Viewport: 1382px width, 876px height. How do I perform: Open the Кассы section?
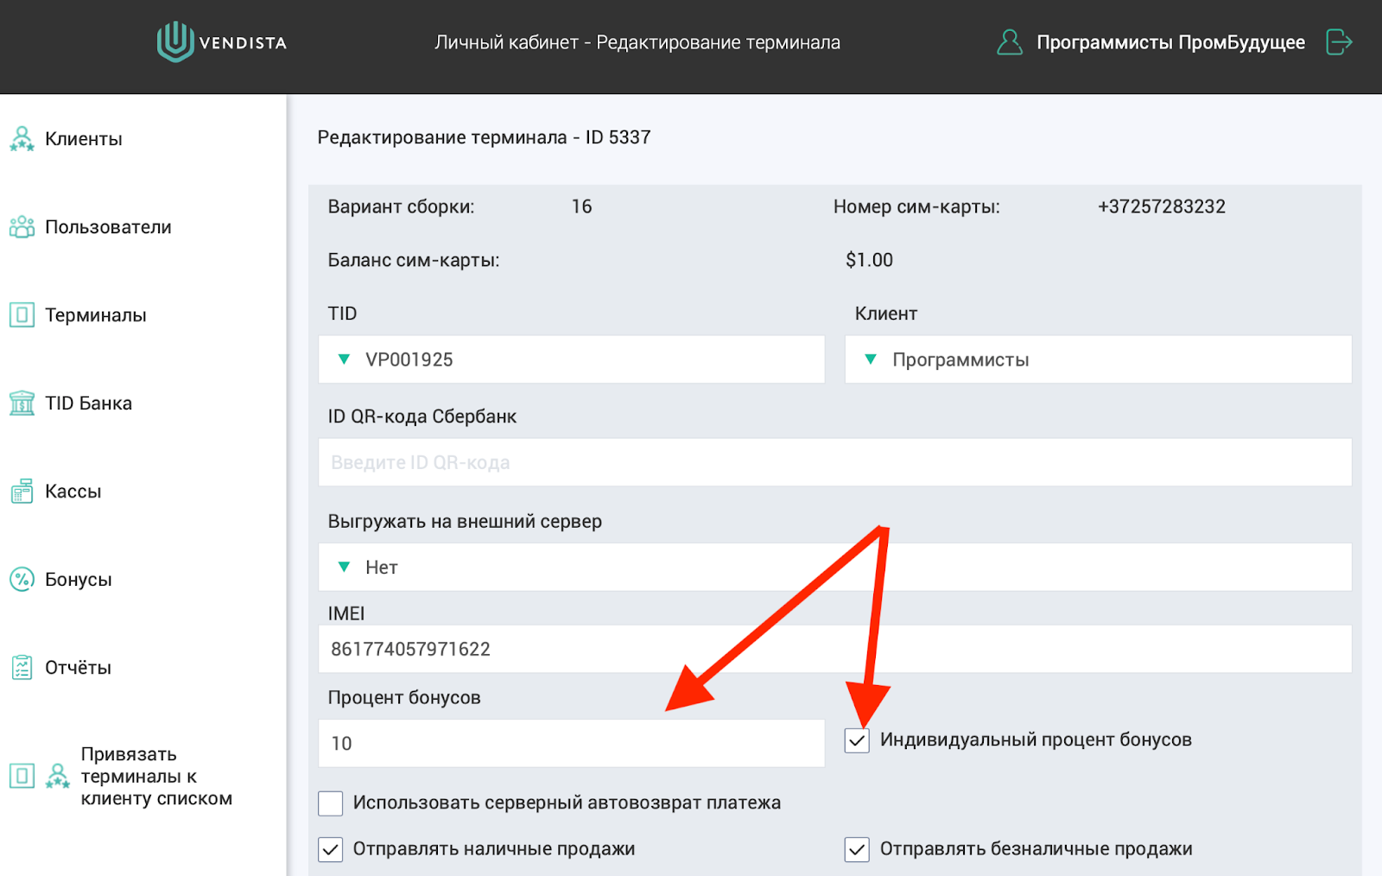(73, 492)
